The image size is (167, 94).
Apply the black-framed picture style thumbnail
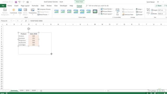(95, 11)
